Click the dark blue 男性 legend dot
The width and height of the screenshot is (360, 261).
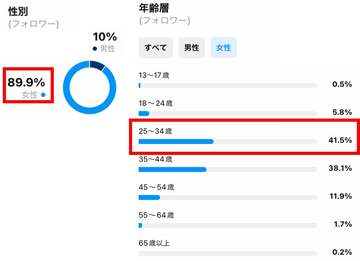[x=95, y=49]
